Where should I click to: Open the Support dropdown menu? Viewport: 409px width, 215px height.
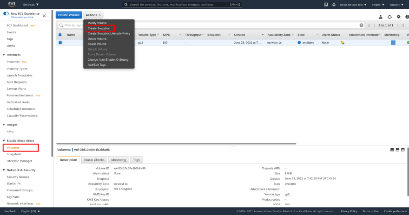click(396, 5)
